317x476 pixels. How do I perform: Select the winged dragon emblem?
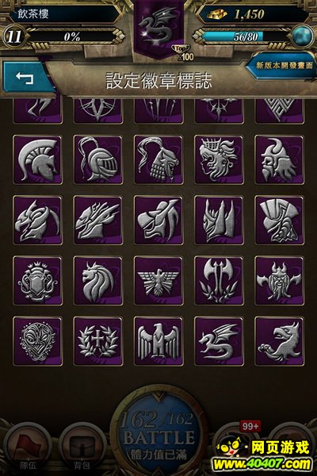[x=219, y=341]
